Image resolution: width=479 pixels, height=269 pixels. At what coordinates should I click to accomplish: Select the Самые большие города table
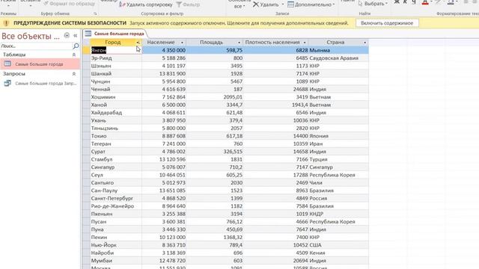[40, 64]
